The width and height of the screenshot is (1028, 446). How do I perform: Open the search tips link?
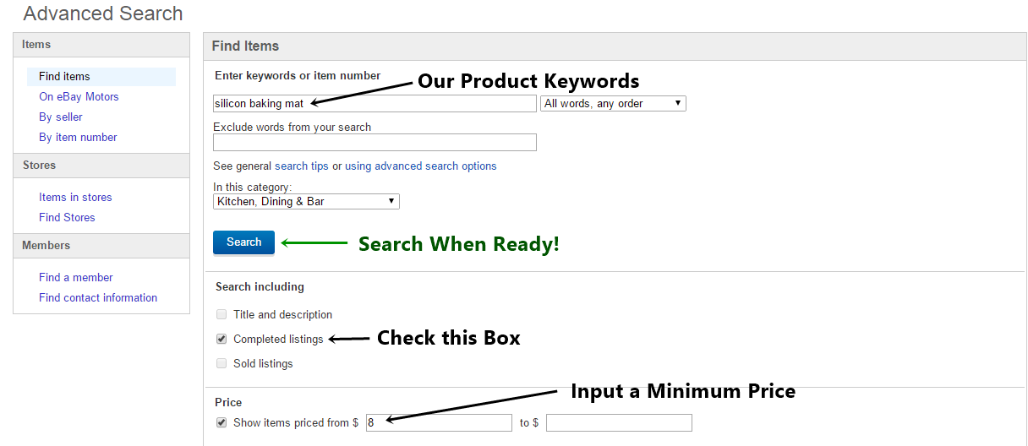click(302, 166)
